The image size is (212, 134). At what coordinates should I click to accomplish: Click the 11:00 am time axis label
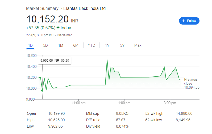click(x=79, y=103)
